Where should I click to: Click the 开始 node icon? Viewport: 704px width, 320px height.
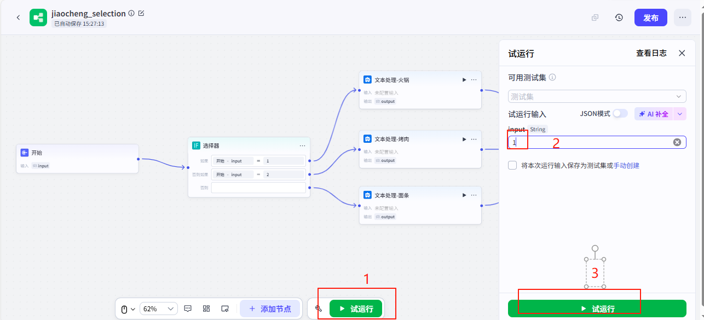pyautogui.click(x=25, y=153)
